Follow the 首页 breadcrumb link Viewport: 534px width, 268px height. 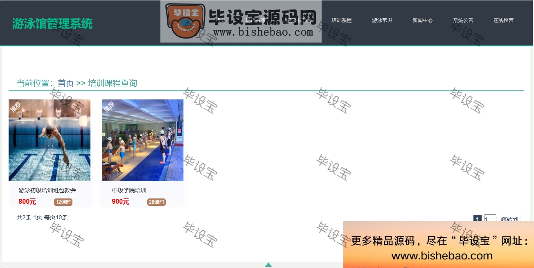(x=65, y=83)
